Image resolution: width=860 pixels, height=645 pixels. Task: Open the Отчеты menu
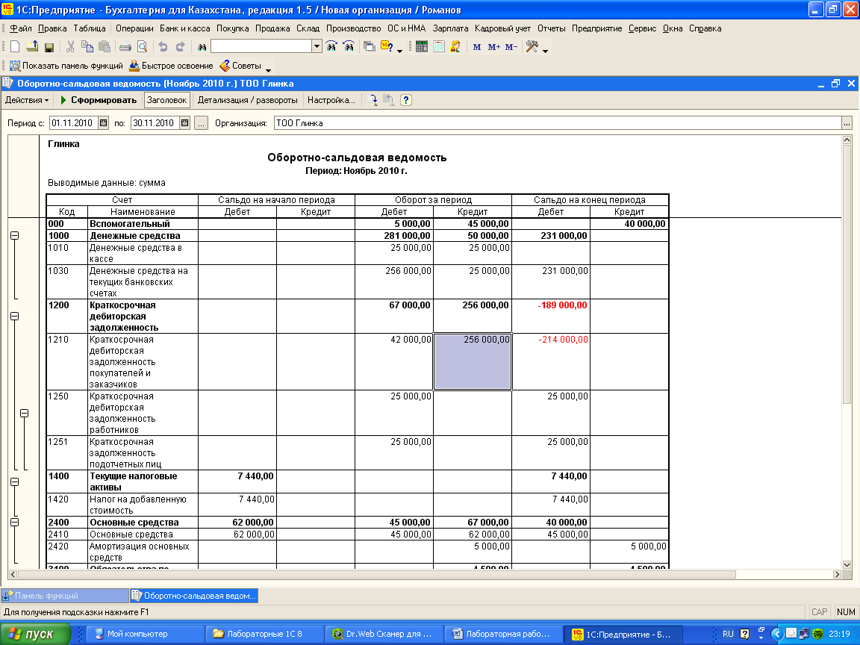tap(551, 28)
